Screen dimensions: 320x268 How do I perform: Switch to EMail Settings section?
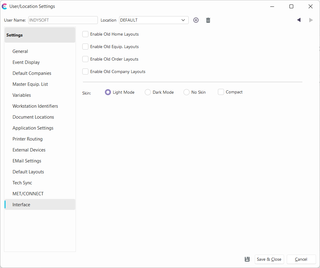(x=27, y=161)
